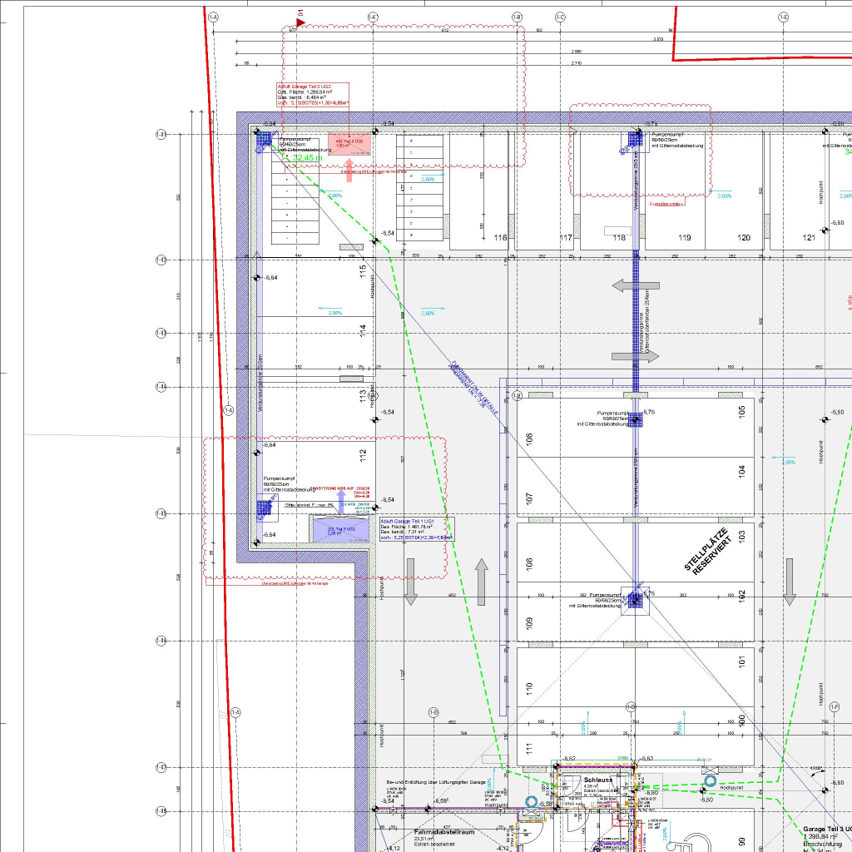The width and height of the screenshot is (852, 852).
Task: Select the red 'Abluft Garage Teil 3 UG2' label box
Action: [x=313, y=95]
